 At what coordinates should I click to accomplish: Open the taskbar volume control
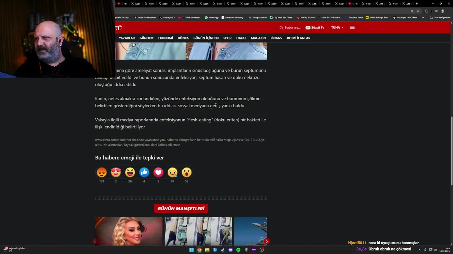(x=435, y=250)
